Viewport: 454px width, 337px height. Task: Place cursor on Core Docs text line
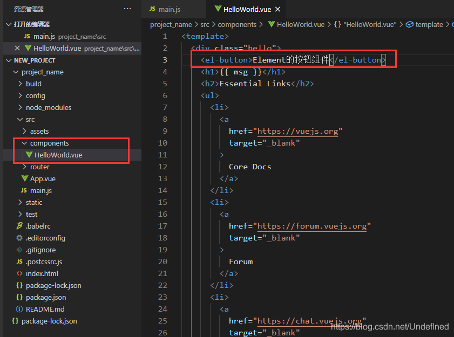point(250,167)
